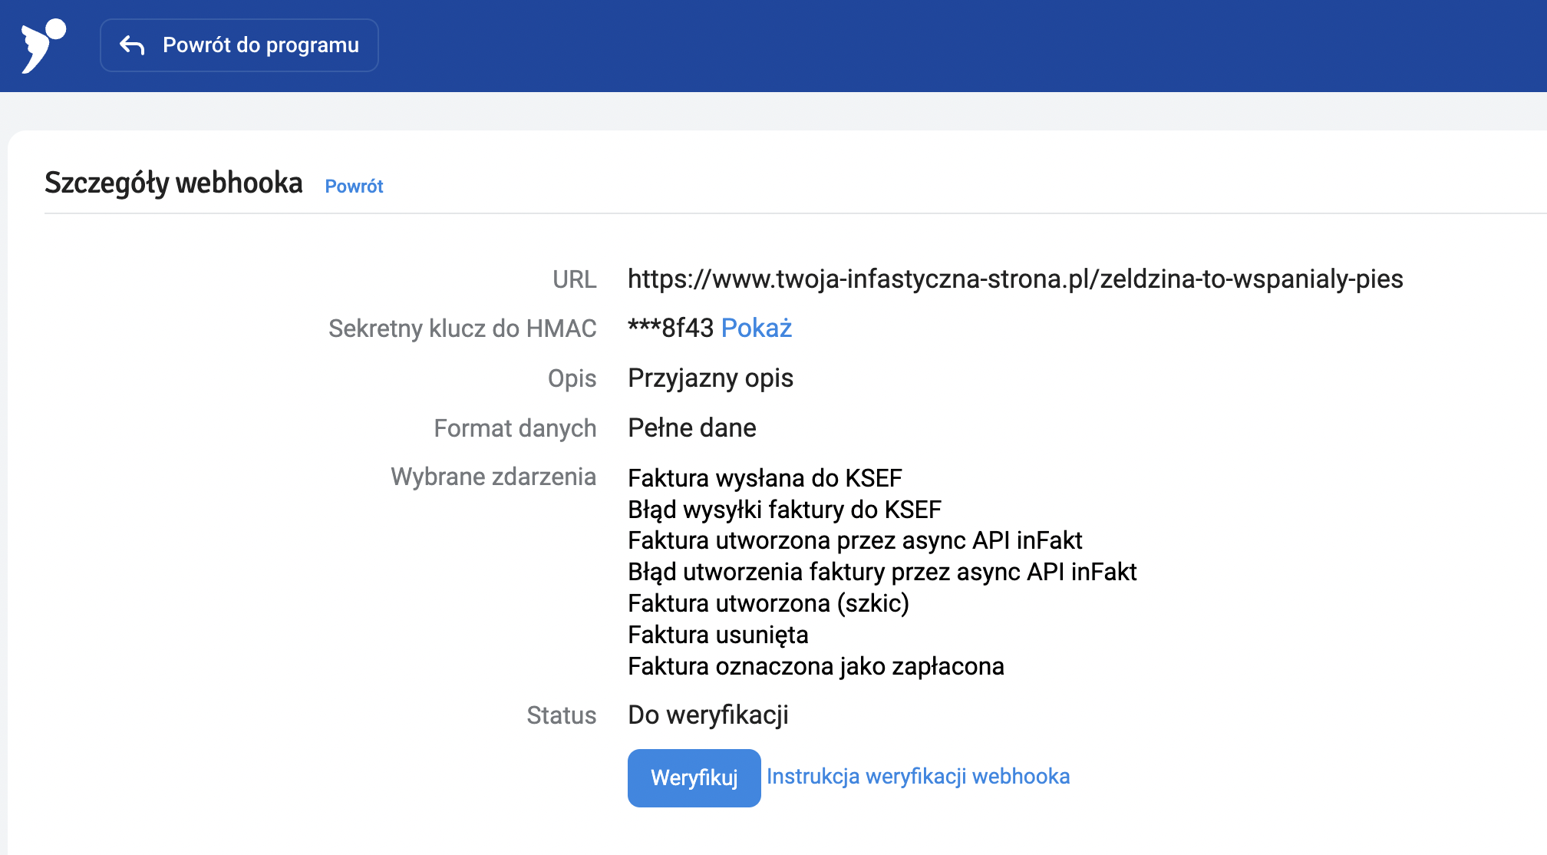Viewport: 1547px width, 855px height.
Task: Click the Przyjazny opis description value
Action: coord(711,378)
